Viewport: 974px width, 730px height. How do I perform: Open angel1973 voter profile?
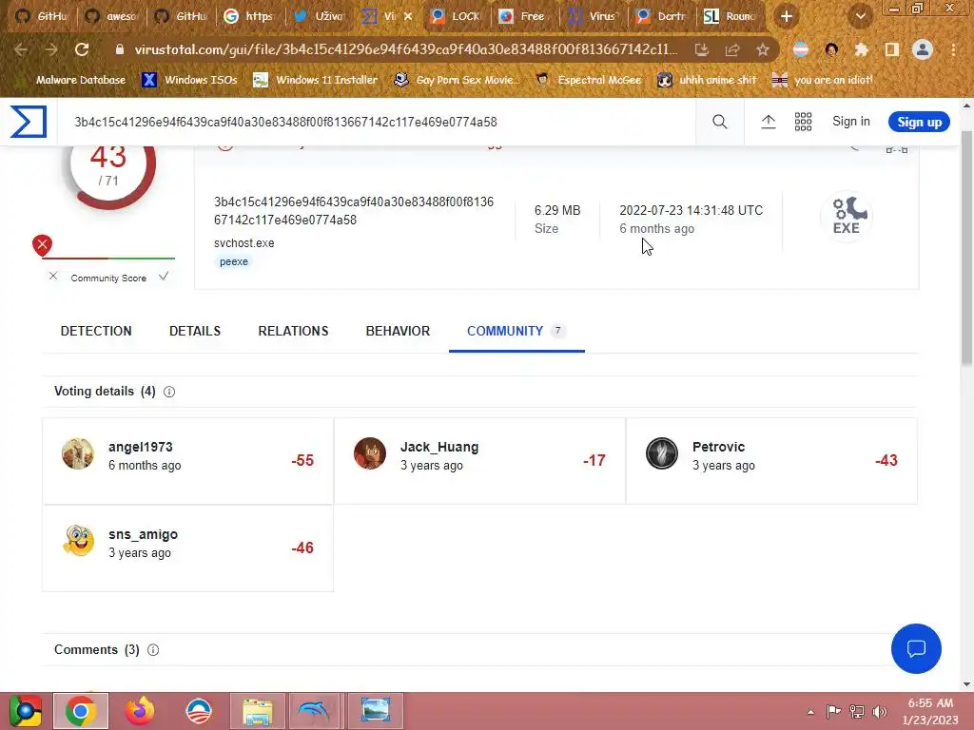click(141, 447)
